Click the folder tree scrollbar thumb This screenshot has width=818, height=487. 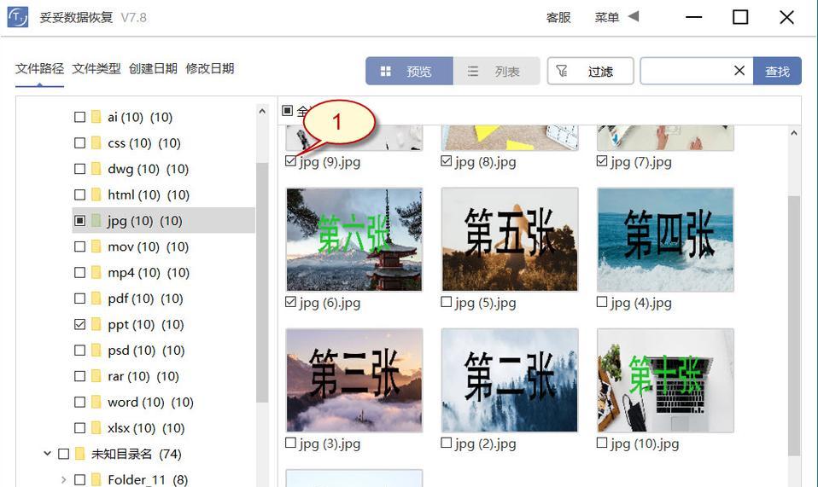click(x=262, y=281)
